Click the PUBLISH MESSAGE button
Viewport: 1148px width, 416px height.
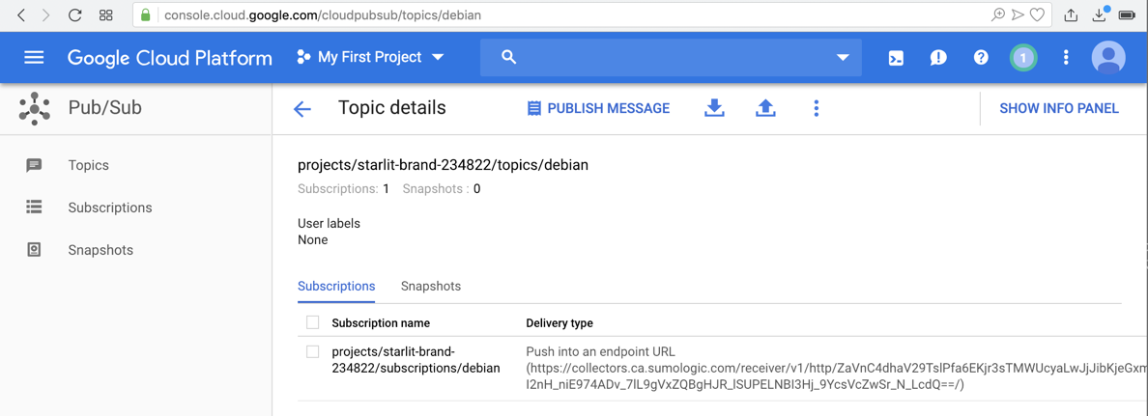[598, 108]
